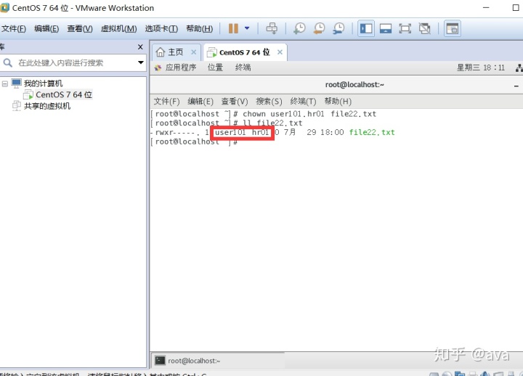This screenshot has height=376, width=523.
Task: Select 共享的虚拟机 in the library
Action: [47, 106]
